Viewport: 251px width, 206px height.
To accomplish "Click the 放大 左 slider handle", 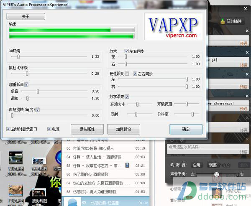I will (126, 56).
